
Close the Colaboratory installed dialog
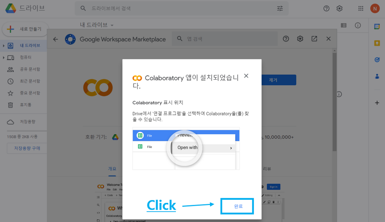[x=246, y=76]
